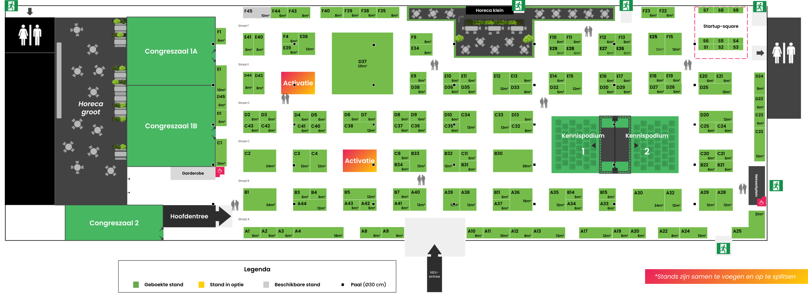Viewport: 808px width, 300px height.
Task: Select stand A36 of 16m²
Action: (521, 199)
